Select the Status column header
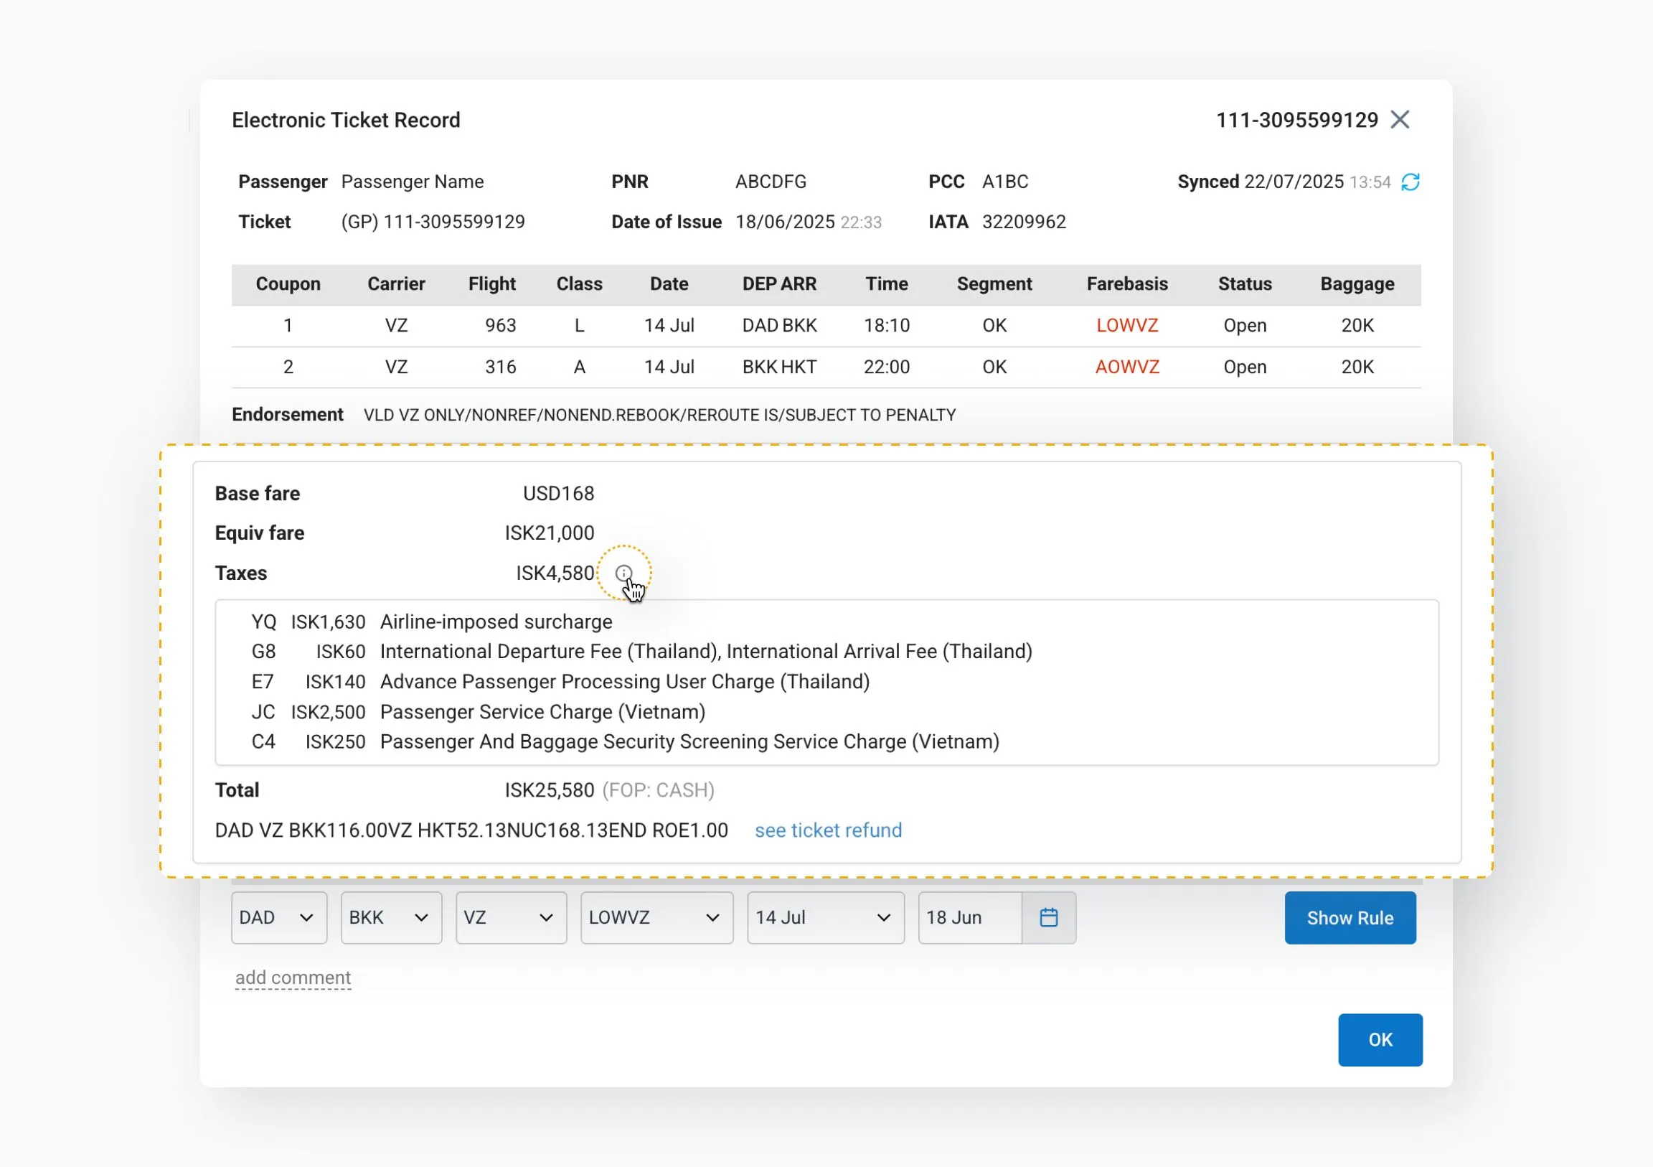The image size is (1653, 1167). (1244, 283)
